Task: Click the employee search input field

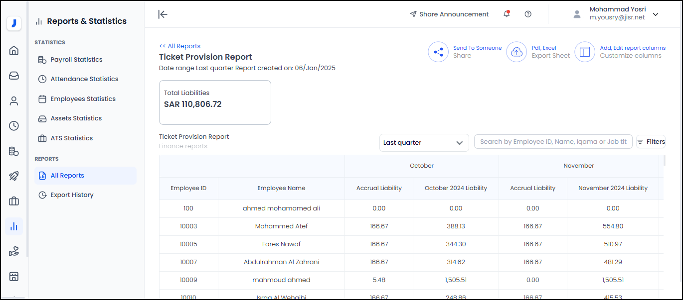Action: pyautogui.click(x=553, y=142)
